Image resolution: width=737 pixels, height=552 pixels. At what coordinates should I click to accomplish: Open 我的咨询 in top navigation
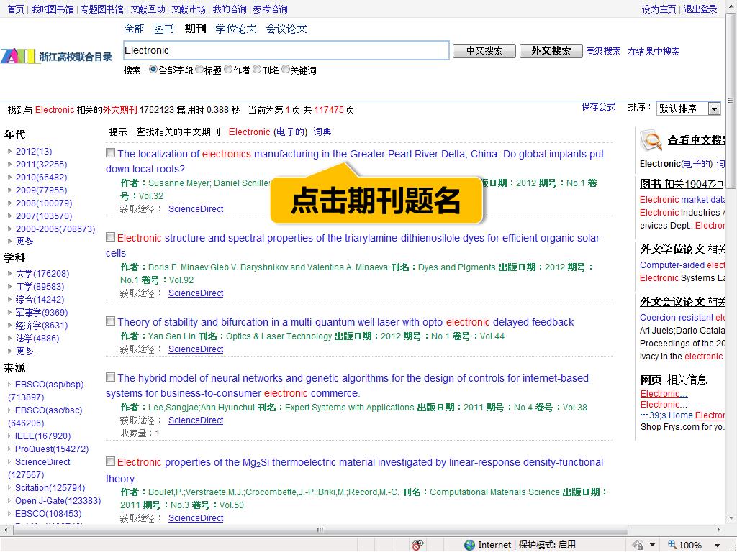click(230, 9)
